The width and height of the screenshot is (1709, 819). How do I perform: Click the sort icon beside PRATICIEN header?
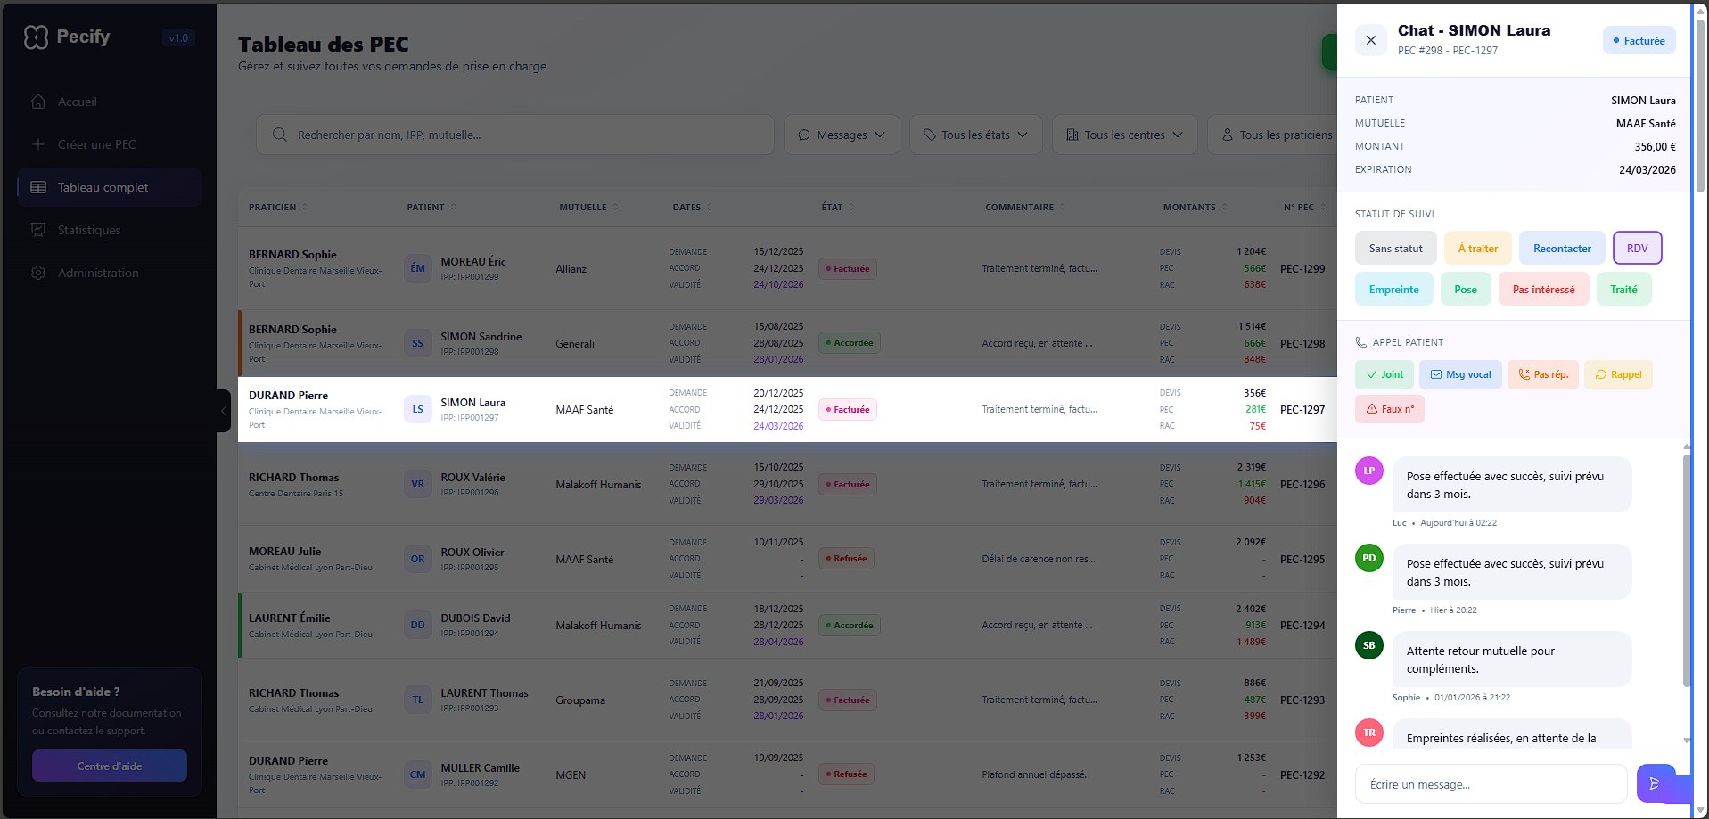pos(305,207)
